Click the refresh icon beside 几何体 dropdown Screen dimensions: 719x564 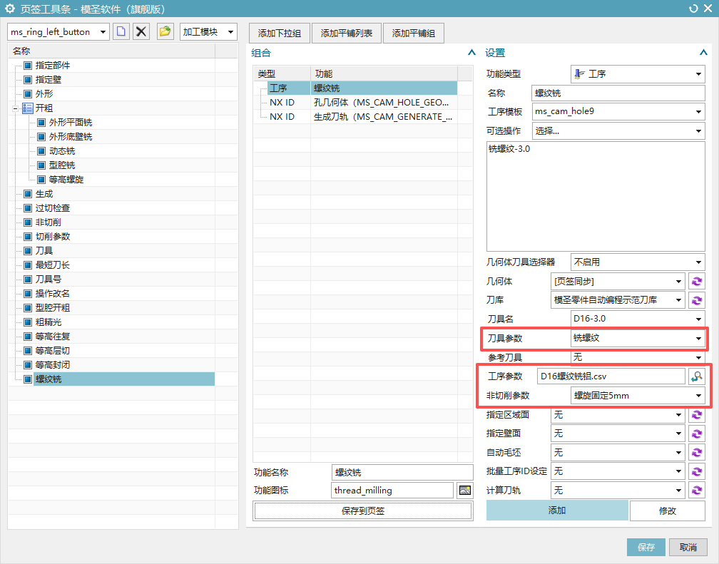click(697, 282)
